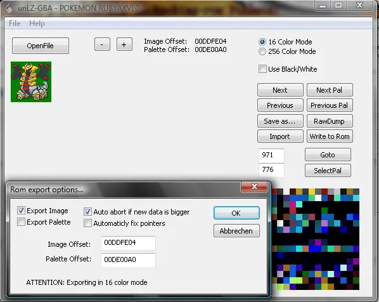This screenshot has width=379, height=302.
Task: Cancel with the Abbrechen button
Action: pos(236,231)
